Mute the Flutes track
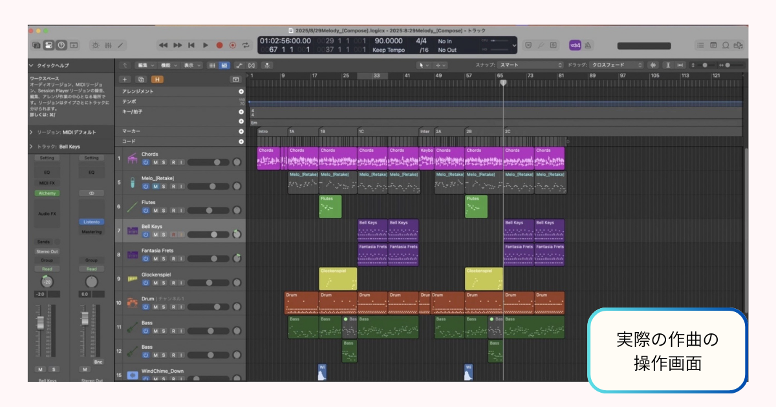 (x=155, y=211)
